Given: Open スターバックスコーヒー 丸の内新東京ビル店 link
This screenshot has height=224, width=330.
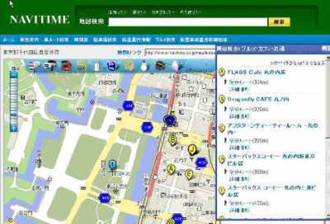Looking at the screenshot, I should point(271,160).
